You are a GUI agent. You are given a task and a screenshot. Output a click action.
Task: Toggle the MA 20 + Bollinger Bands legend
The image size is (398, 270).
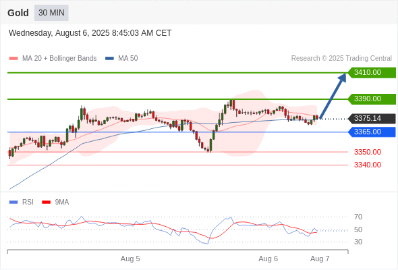pos(59,59)
